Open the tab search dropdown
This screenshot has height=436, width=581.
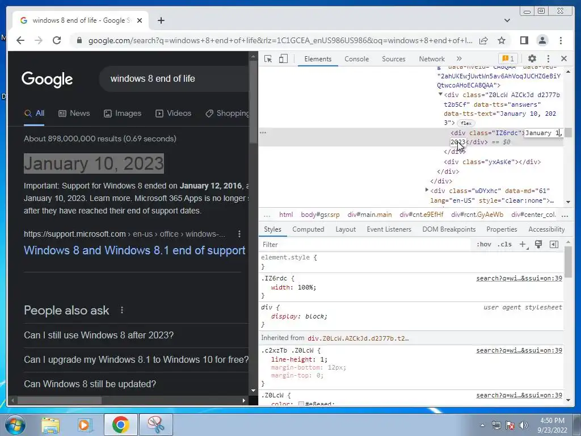[x=507, y=20]
